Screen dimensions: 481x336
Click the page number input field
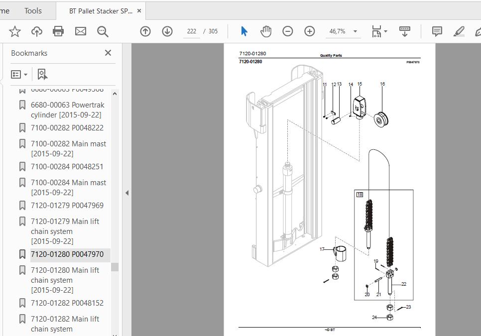point(191,31)
